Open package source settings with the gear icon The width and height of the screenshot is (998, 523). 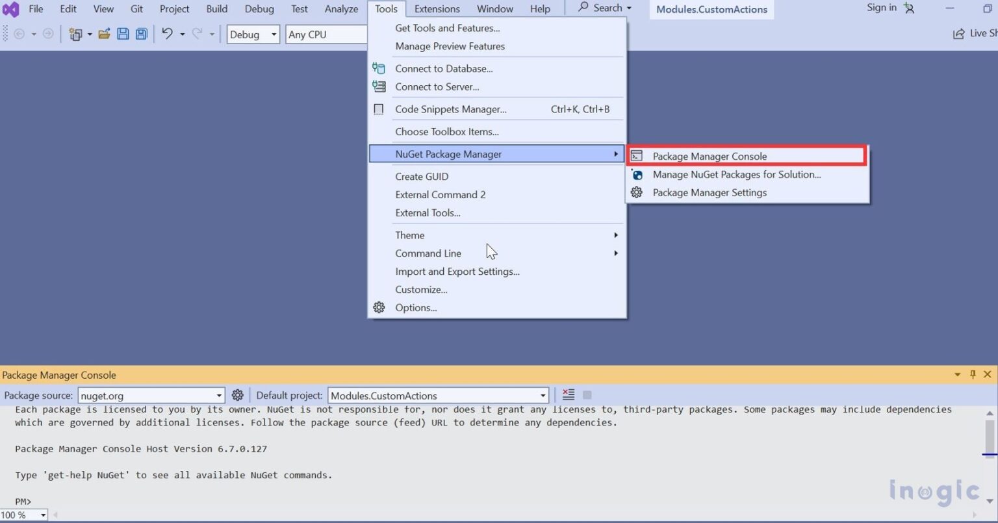pos(237,394)
